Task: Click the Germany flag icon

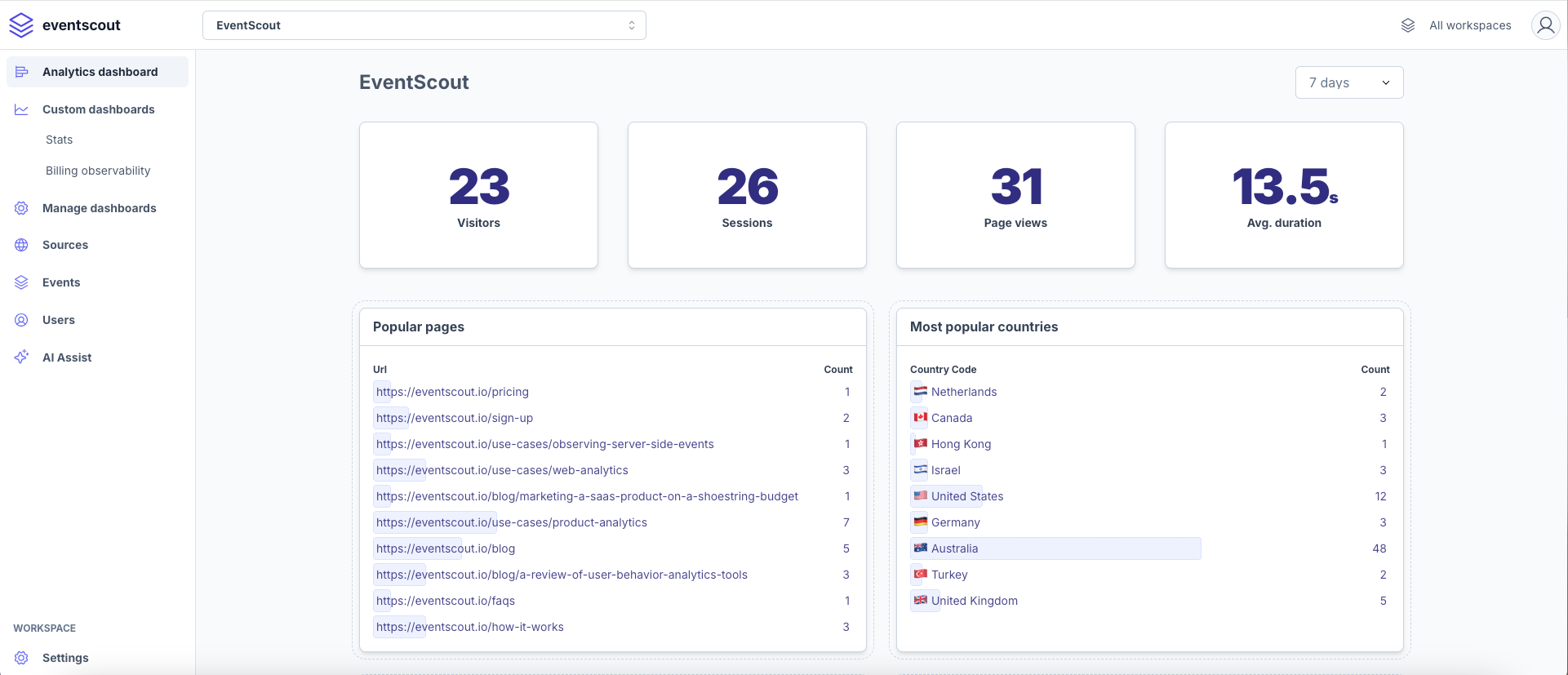Action: point(921,522)
